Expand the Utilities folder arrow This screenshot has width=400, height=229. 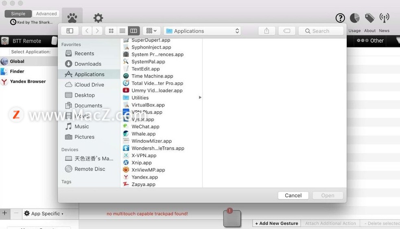coord(200,97)
